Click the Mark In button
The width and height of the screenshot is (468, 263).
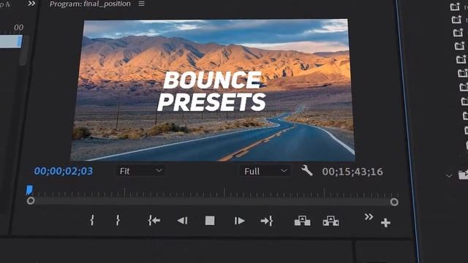(92, 220)
